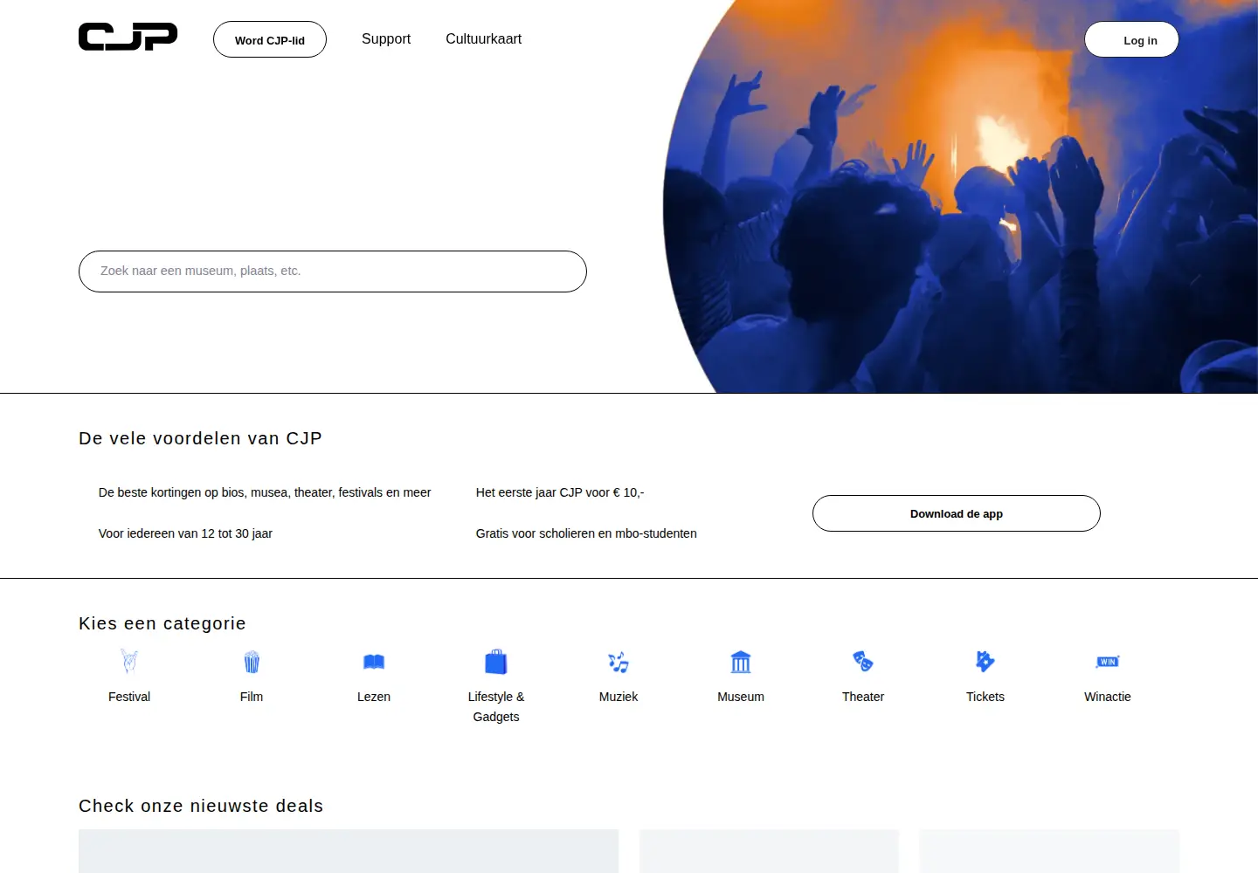Click the Log in button
Screen dimensions: 1258x873
click(1131, 39)
